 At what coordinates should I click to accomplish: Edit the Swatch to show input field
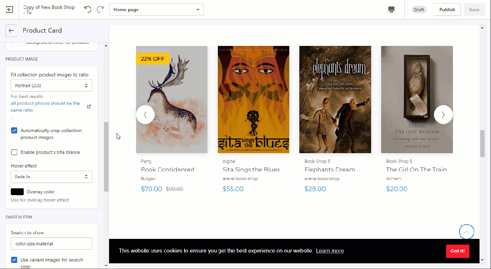(x=51, y=244)
